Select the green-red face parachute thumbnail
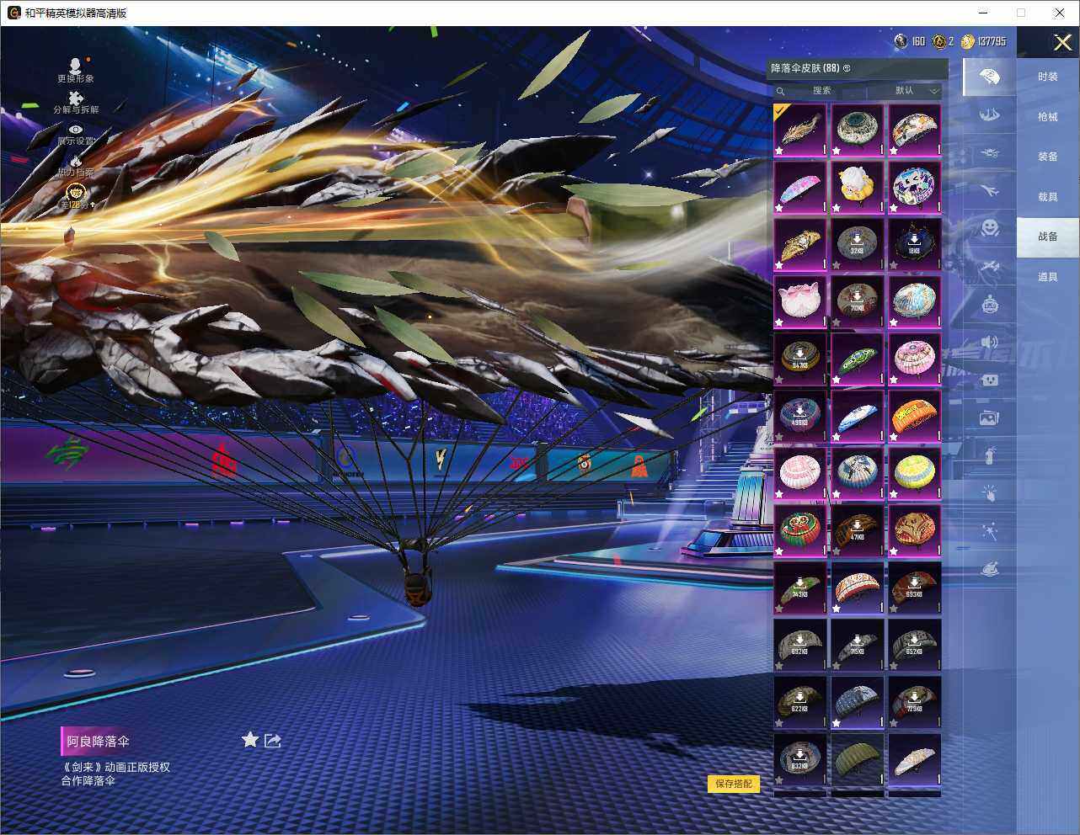1080x835 pixels. click(799, 531)
